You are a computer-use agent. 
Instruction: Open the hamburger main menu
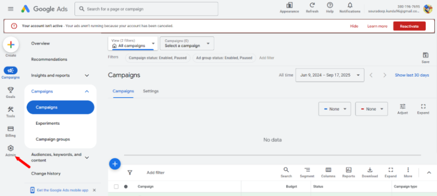(11, 9)
